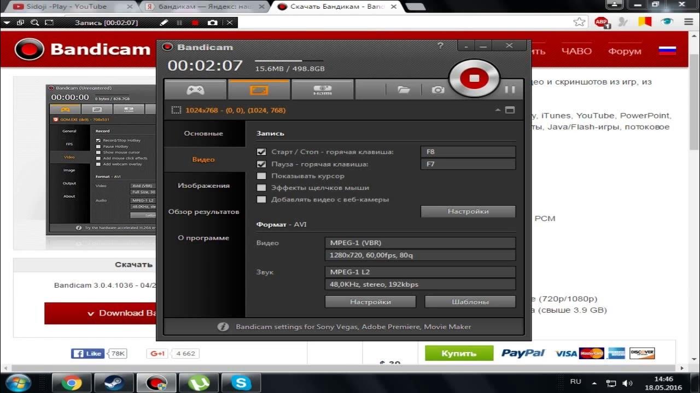Open the Изображения tab

[x=203, y=186]
